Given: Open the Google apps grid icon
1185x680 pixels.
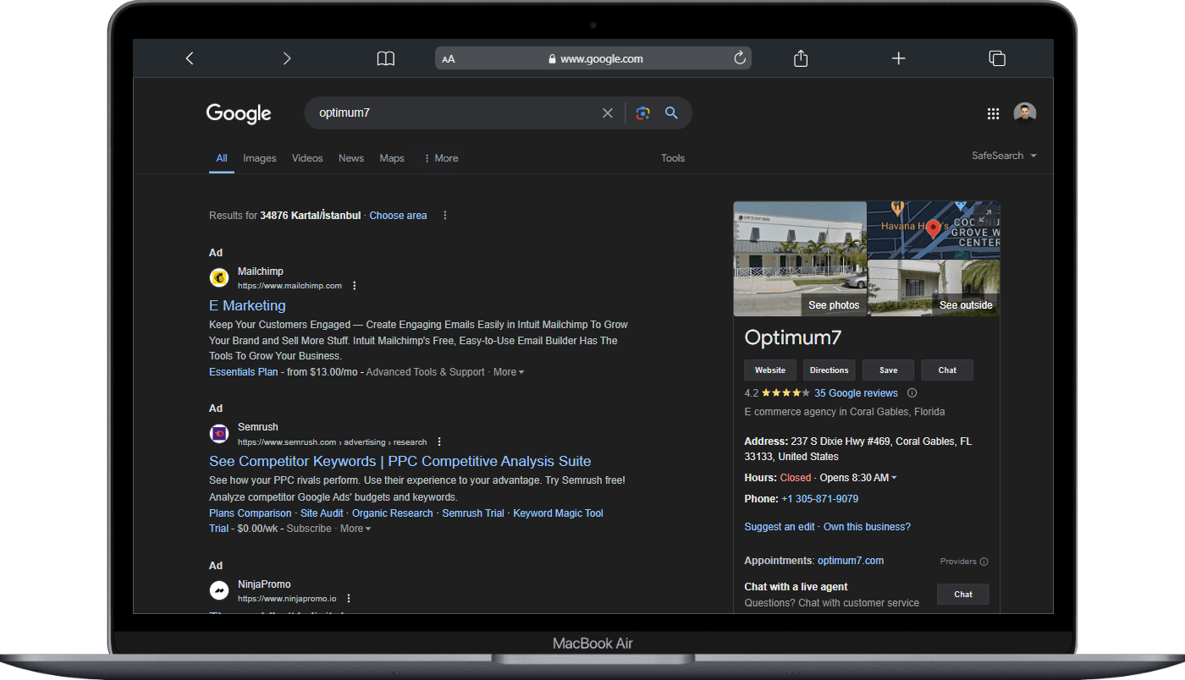Looking at the screenshot, I should tap(993, 113).
